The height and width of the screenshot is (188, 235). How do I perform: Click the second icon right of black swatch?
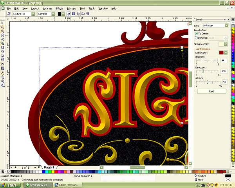pos(74,14)
